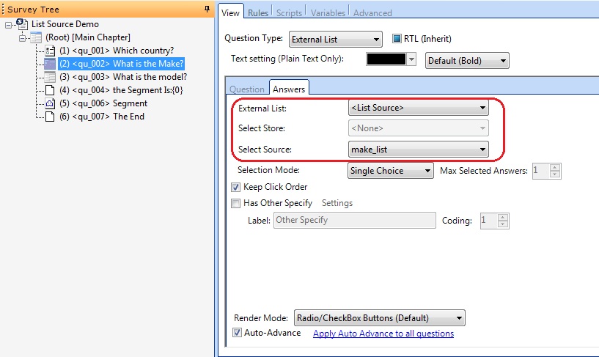Select 'The End' tree item
Image resolution: width=599 pixels, height=357 pixels.
coord(102,117)
